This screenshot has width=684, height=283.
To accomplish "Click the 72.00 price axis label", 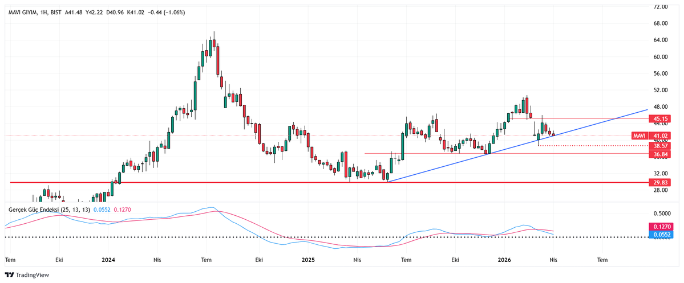I will (x=661, y=7).
